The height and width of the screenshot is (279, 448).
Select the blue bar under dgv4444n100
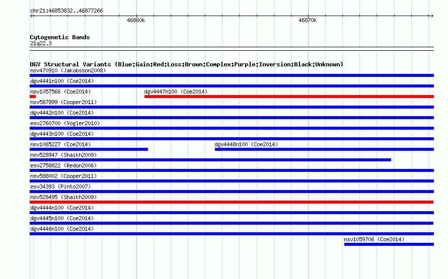(x=232, y=213)
